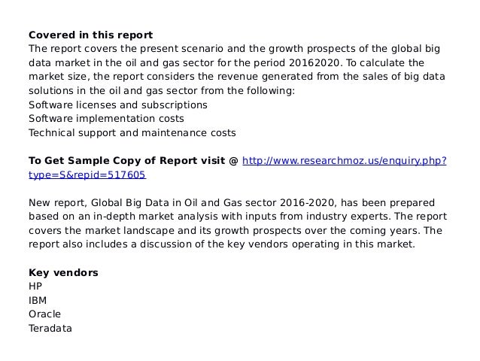This screenshot has height=361, width=480.
Task: Click the 'type=S&repid=517605' link continuation
Action: click(87, 174)
